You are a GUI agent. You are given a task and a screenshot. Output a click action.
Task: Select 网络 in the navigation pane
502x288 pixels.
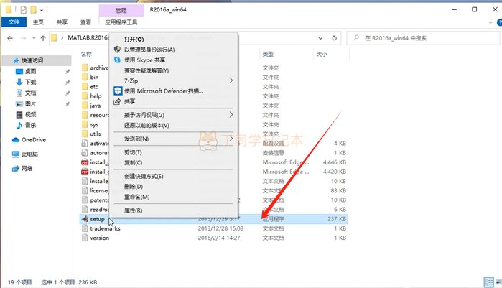pyautogui.click(x=27, y=168)
